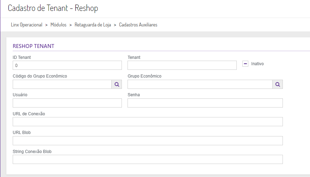Click inside the URL Blob field
The width and height of the screenshot is (310, 177).
(148, 141)
